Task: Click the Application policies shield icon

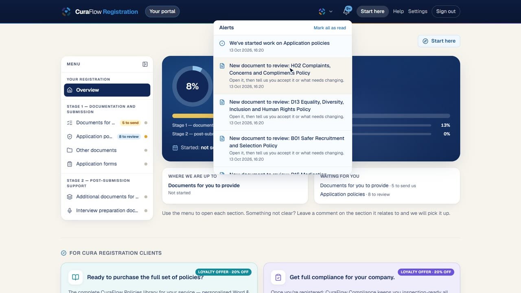Action: (70, 137)
